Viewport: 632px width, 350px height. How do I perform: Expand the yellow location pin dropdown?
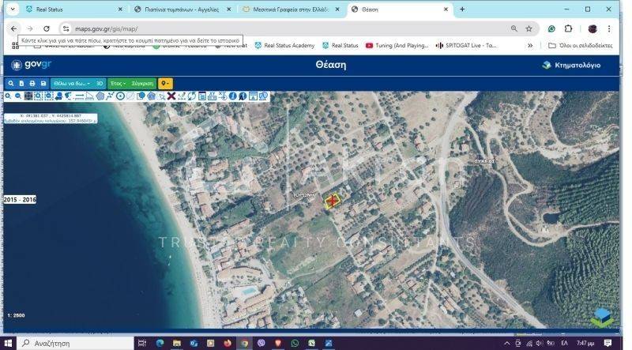click(165, 83)
